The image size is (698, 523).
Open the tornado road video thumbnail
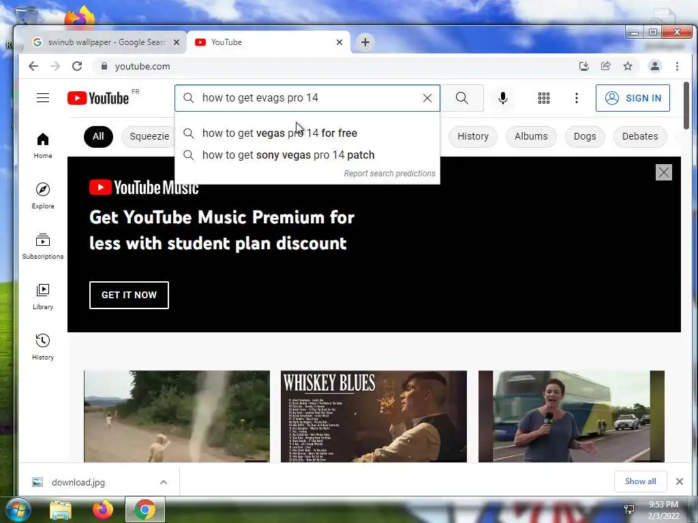(x=177, y=416)
